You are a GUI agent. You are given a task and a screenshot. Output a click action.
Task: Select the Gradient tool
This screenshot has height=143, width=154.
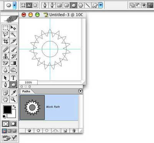pyautogui.click(x=13, y=63)
